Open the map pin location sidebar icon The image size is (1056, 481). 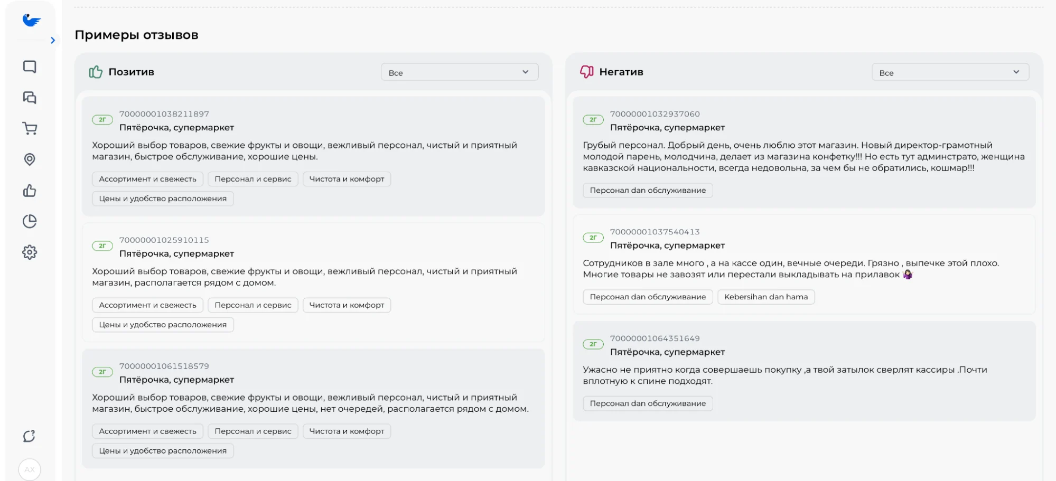30,159
